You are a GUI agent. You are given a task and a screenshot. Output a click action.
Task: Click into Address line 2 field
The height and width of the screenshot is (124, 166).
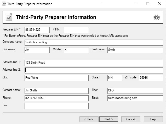coord(94,70)
